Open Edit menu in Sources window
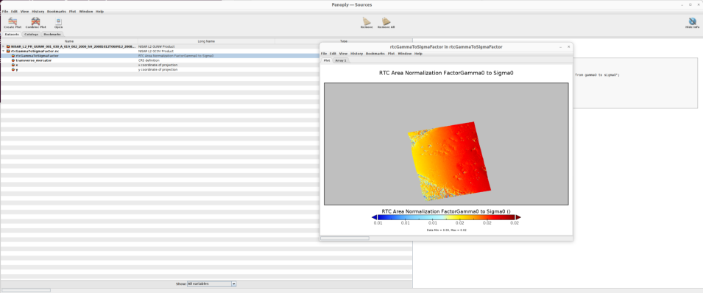This screenshot has width=703, height=293. (x=14, y=11)
